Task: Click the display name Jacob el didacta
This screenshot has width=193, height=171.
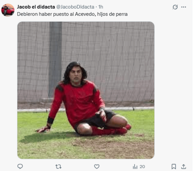Action: click(36, 7)
